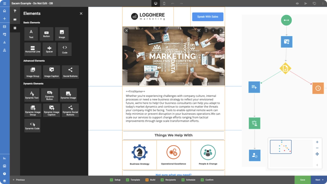
Task: Select the Code element
Action: [65, 49]
